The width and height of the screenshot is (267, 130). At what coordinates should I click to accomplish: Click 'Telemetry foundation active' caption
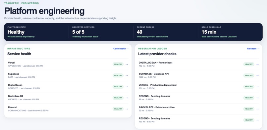pos(85,37)
